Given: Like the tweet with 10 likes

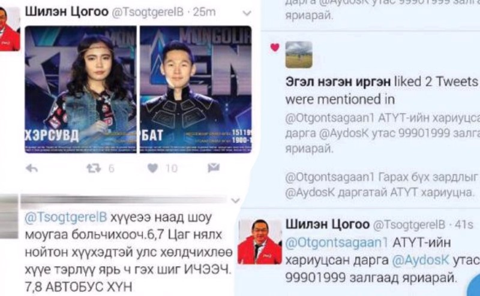Looking at the screenshot, I should [x=152, y=168].
